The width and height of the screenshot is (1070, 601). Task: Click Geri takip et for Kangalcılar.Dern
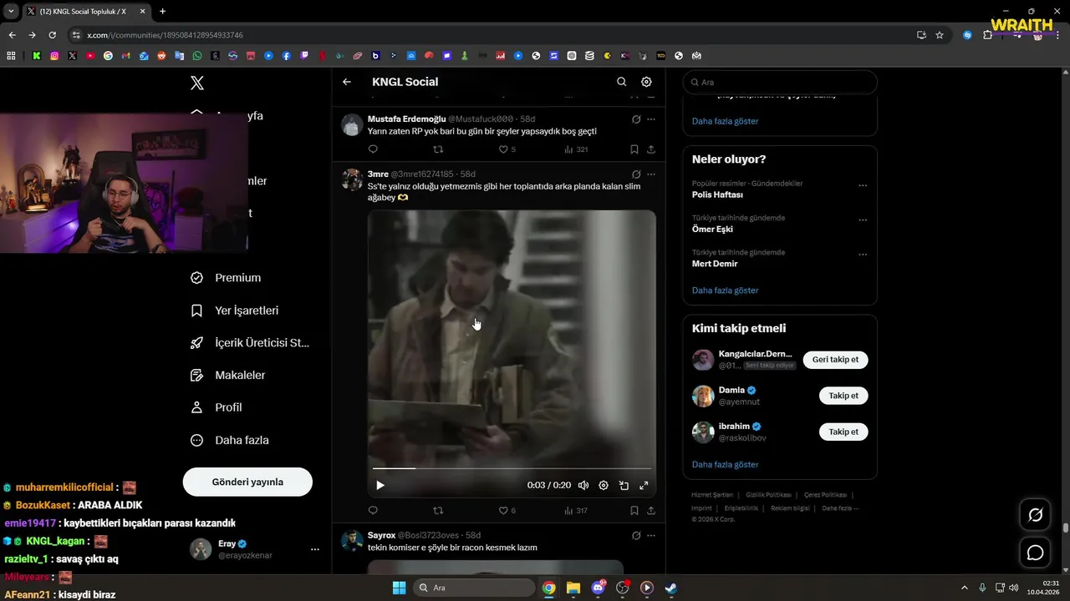tap(835, 360)
